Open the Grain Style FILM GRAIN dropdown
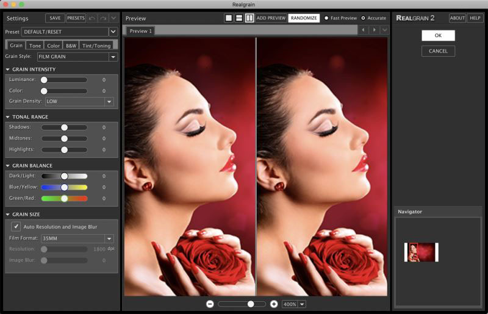This screenshot has height=314, width=488. [77, 57]
